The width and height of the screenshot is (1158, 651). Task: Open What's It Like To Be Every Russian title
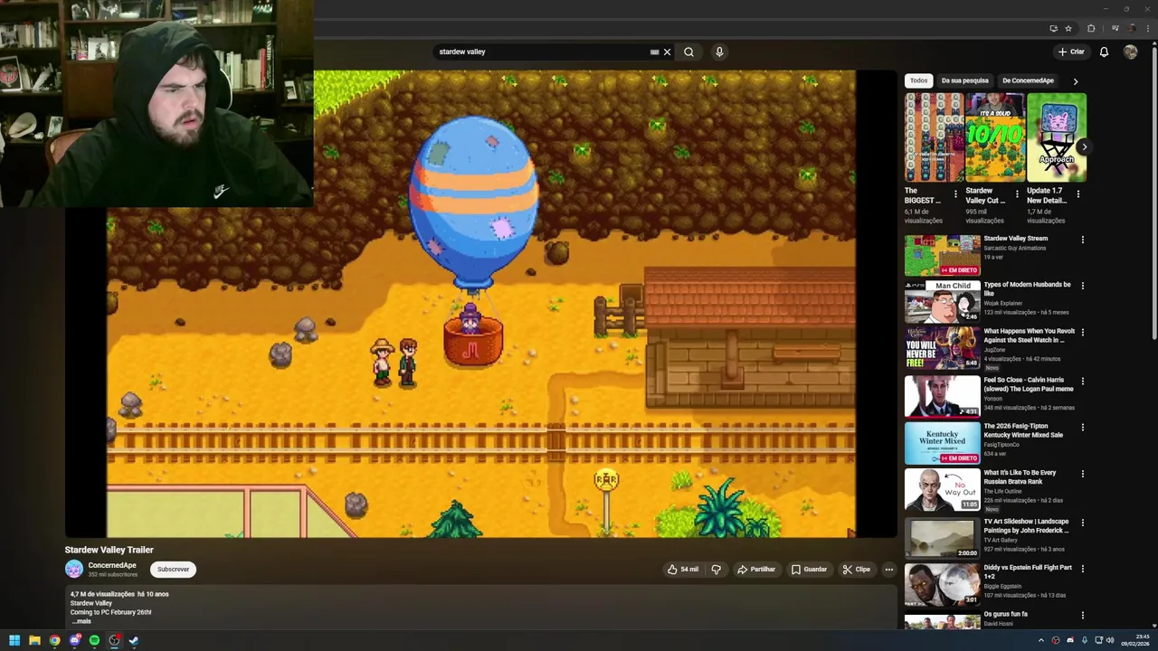pyautogui.click(x=1020, y=477)
